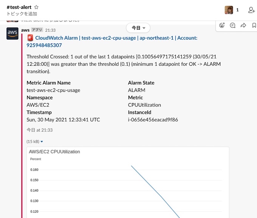Add a topic via トピックを追加
The height and width of the screenshot is (218, 257).
point(22,14)
